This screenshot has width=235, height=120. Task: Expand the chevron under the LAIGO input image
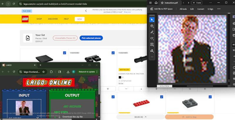38,118
